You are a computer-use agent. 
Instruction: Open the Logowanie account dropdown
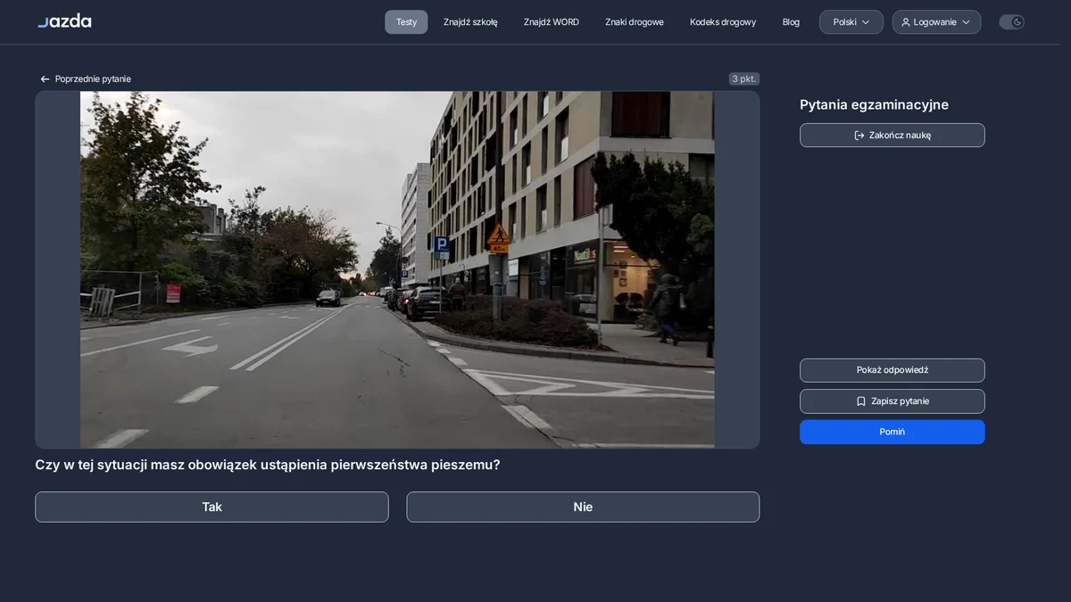(x=936, y=22)
